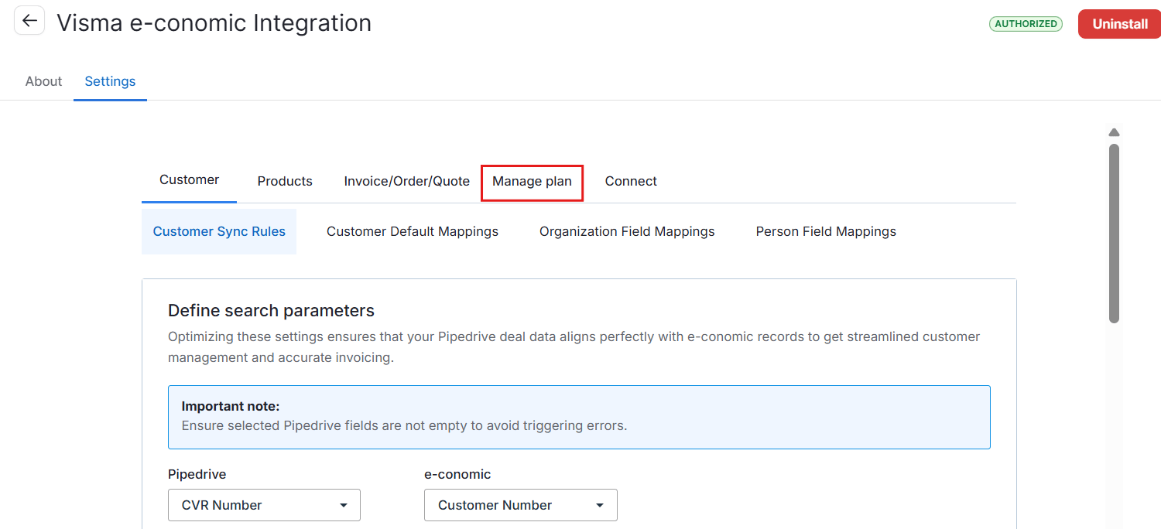Select Customer Sync Rules sub-tab
The height and width of the screenshot is (529, 1161).
(x=219, y=231)
